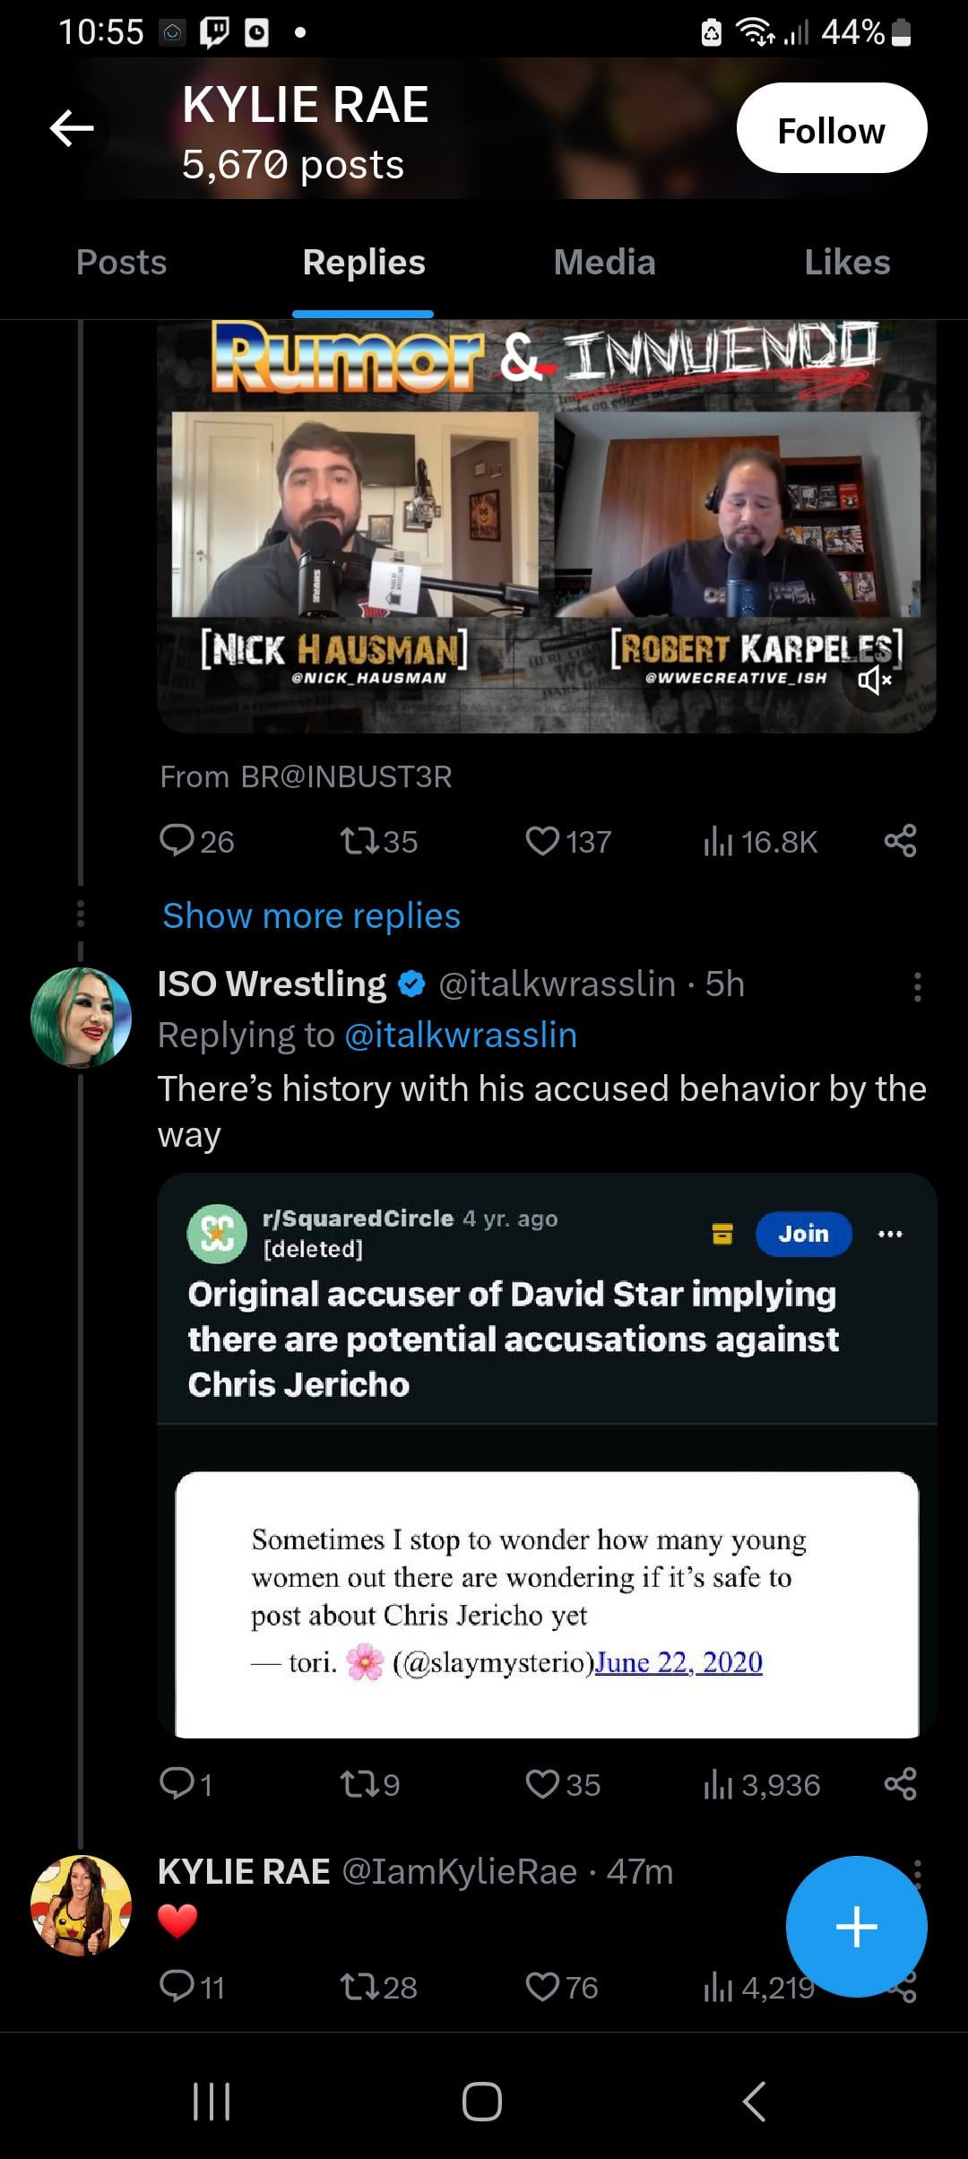Open ISO Wrestling profile picture
968x2159 pixels.
pyautogui.click(x=81, y=1017)
